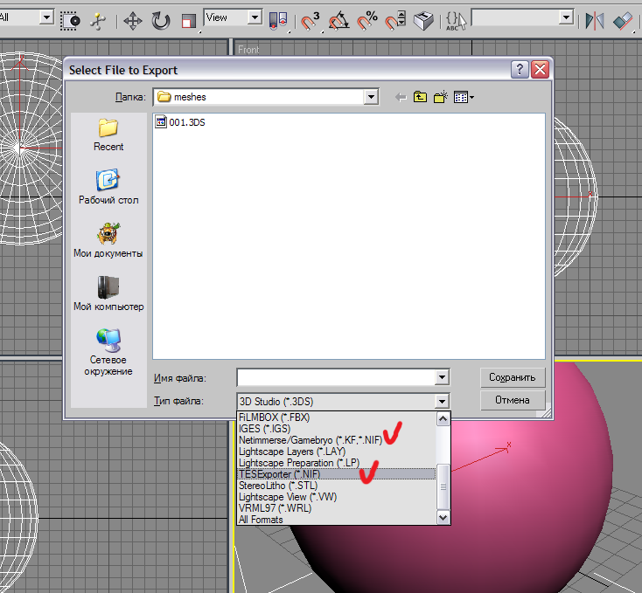Go back to the previous folder
This screenshot has width=642, height=593.
(x=401, y=97)
